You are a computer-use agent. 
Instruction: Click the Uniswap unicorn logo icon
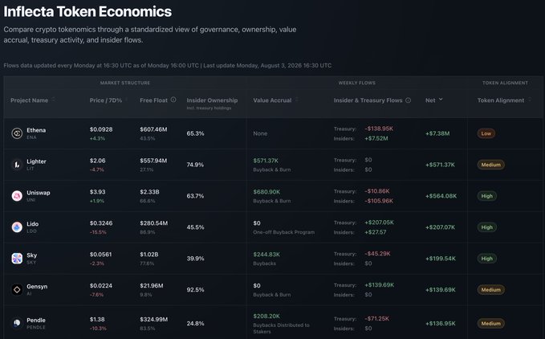(17, 196)
